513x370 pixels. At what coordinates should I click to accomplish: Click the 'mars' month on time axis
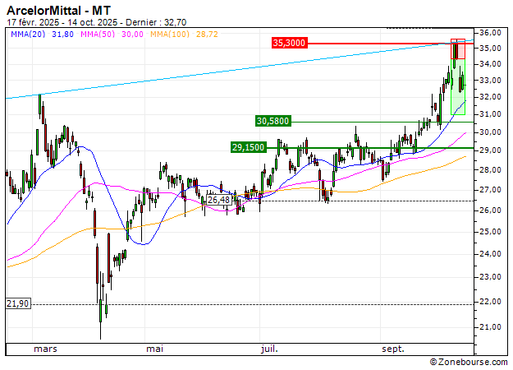pyautogui.click(x=44, y=349)
